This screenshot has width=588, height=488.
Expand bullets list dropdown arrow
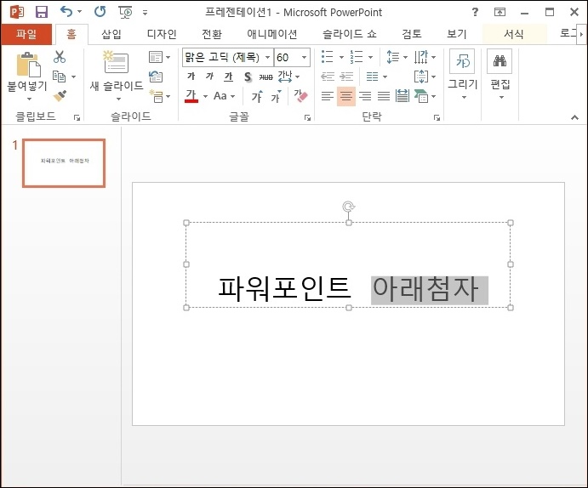coord(341,57)
